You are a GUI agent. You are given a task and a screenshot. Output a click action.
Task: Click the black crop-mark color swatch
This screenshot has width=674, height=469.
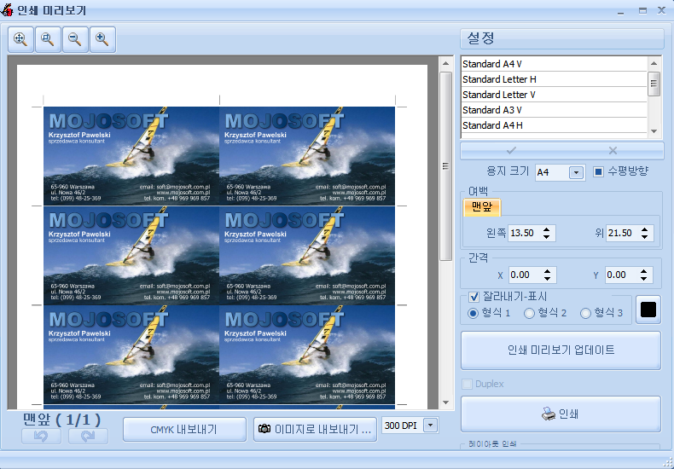pyautogui.click(x=648, y=310)
